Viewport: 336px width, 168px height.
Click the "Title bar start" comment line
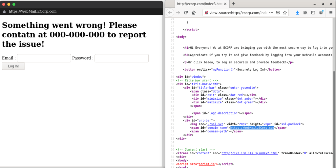coord(197,80)
